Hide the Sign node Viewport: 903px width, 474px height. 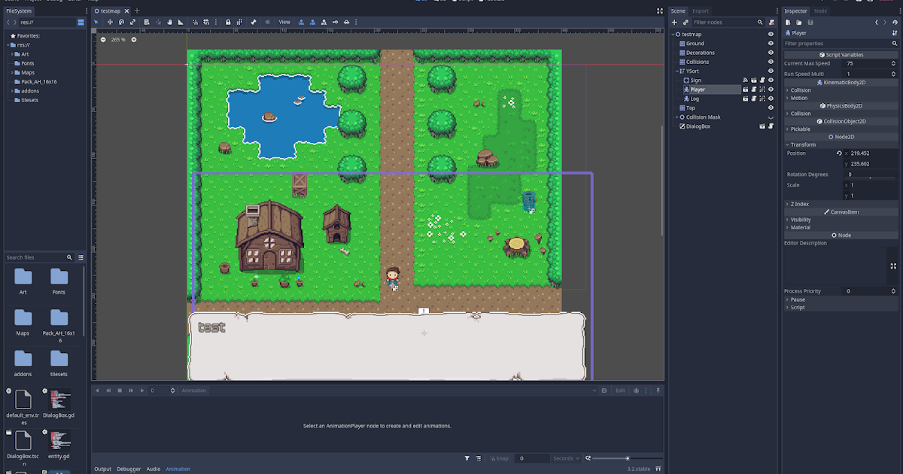click(771, 80)
